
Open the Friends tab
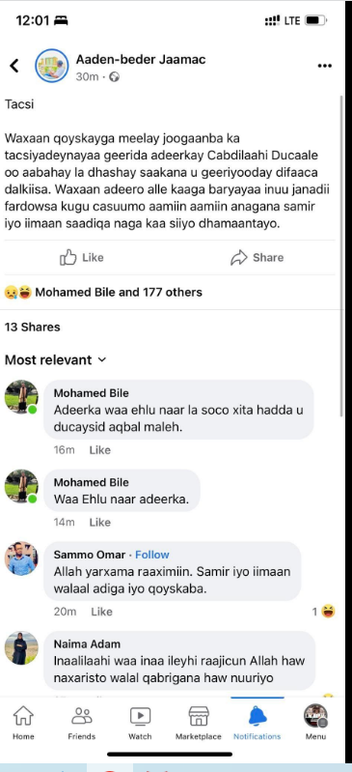coord(82,723)
